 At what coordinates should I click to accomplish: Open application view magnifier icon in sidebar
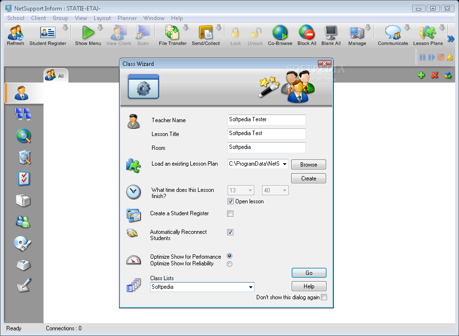point(24,157)
